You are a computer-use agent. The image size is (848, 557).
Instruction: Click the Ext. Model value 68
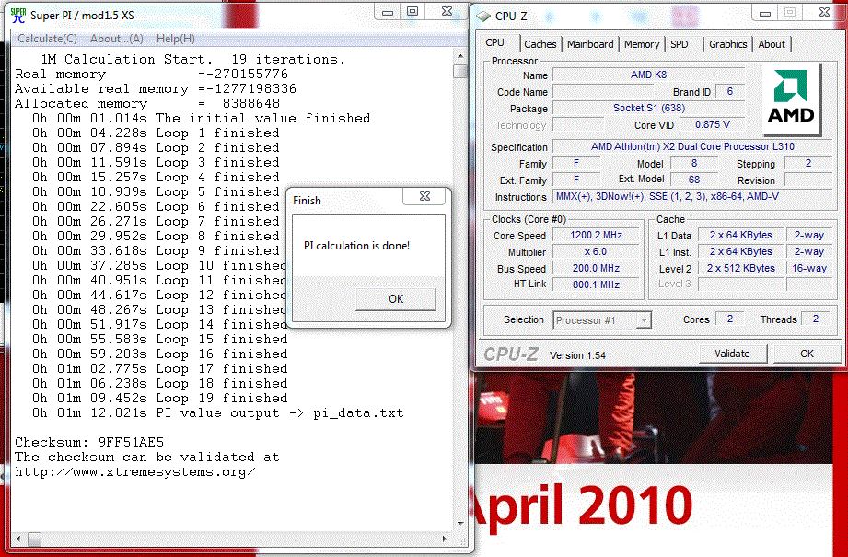694,180
